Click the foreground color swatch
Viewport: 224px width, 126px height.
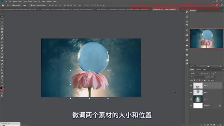(x=1, y=88)
